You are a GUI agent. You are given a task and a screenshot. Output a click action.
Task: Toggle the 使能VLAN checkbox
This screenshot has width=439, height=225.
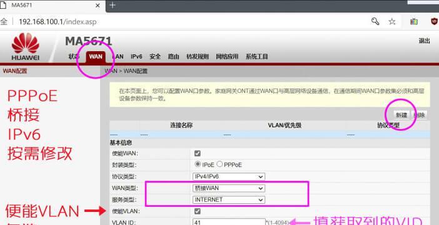pyautogui.click(x=198, y=211)
